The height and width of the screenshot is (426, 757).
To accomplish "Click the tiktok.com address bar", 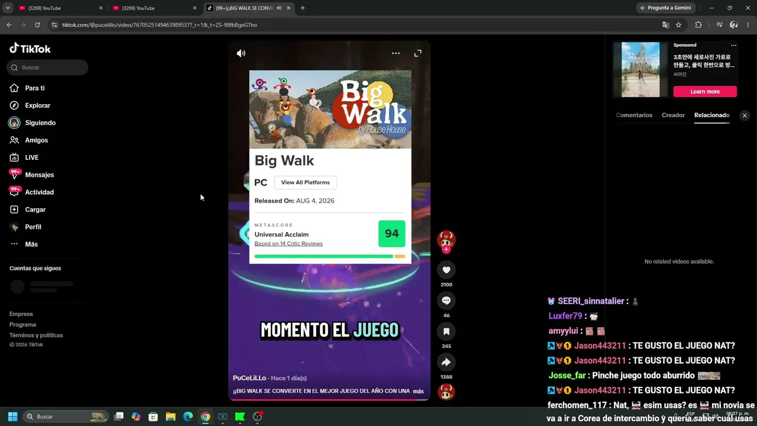I will pos(355,25).
